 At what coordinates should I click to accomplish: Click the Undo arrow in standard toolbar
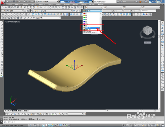(x=41, y=7)
